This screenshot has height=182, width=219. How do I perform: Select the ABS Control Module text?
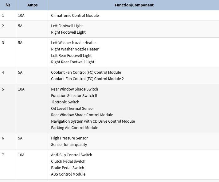[68, 174]
